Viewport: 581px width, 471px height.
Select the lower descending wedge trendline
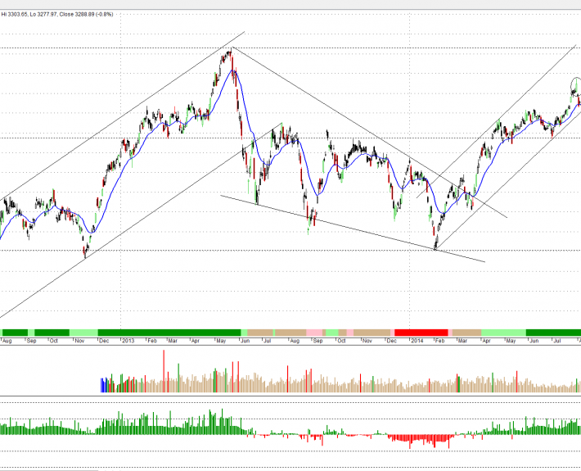point(352,229)
